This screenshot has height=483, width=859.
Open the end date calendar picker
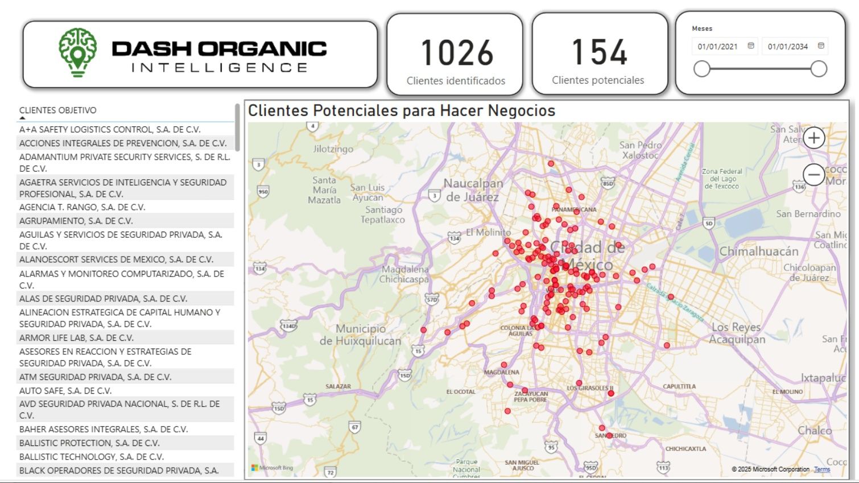(821, 46)
